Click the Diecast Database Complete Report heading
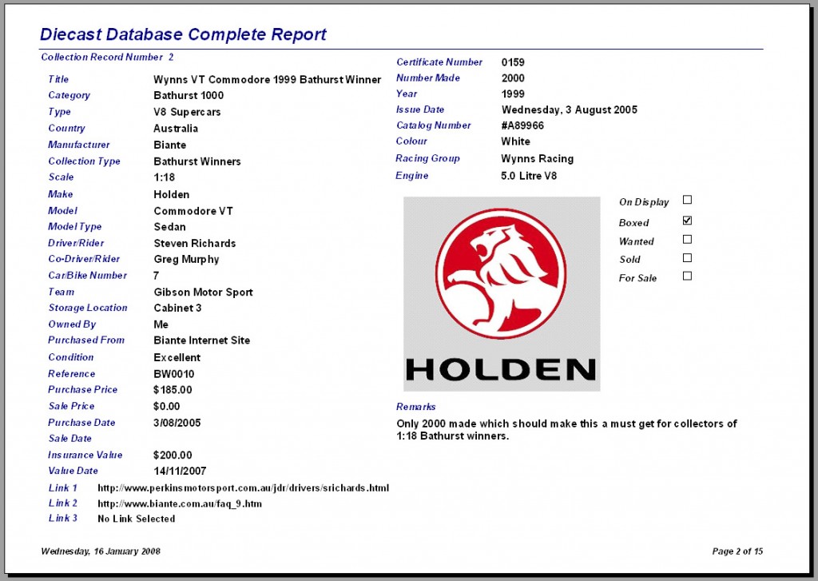 pos(183,34)
